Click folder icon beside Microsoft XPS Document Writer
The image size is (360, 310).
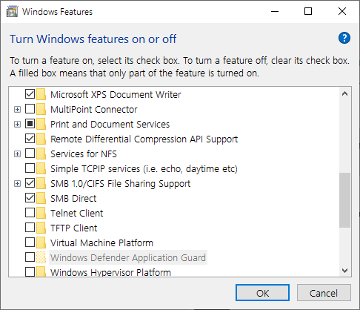click(41, 94)
